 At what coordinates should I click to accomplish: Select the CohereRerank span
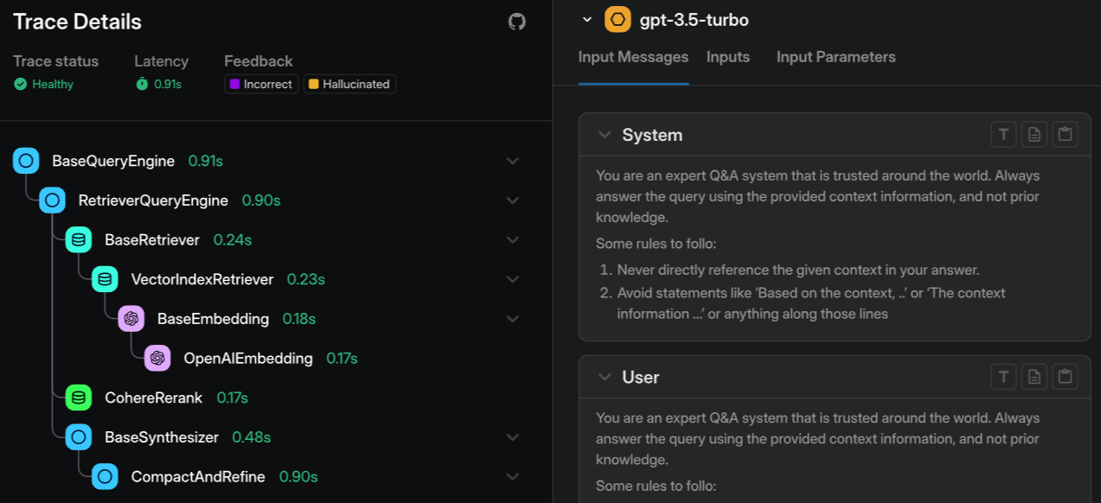click(x=151, y=398)
